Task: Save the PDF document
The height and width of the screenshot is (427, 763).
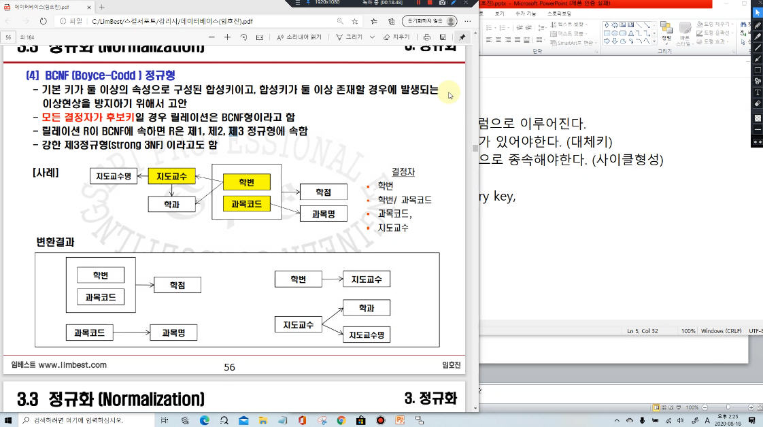Action: point(443,37)
